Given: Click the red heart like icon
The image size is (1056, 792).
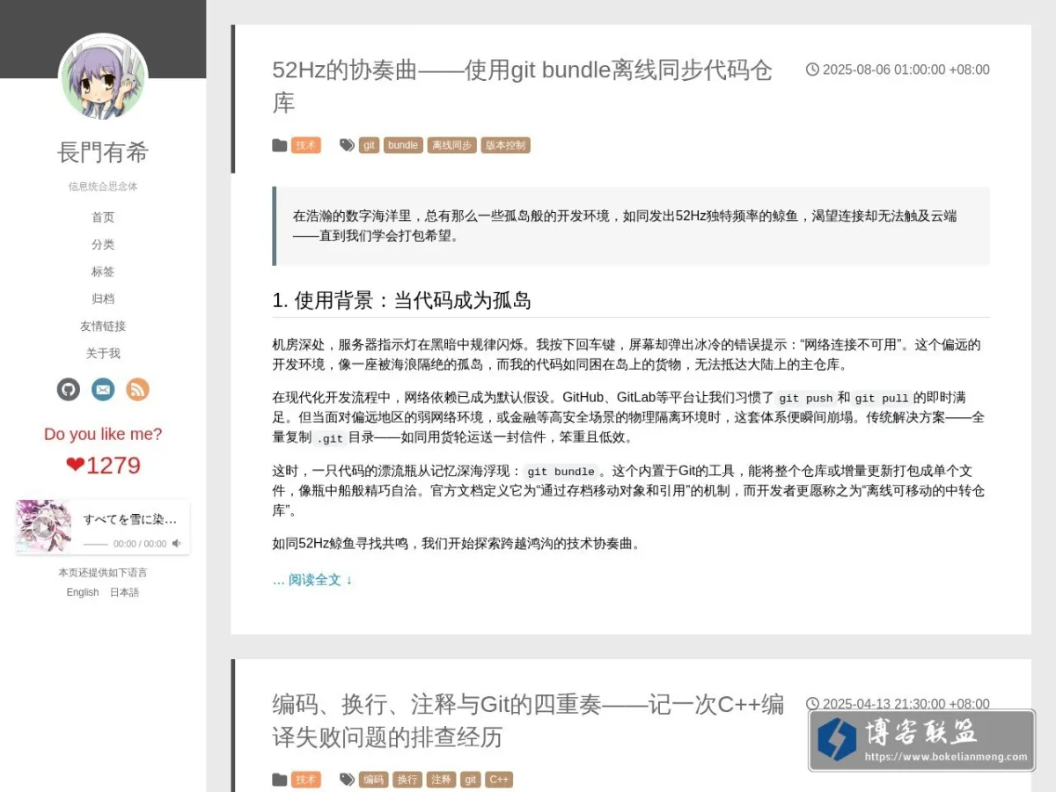Looking at the screenshot, I should point(75,466).
